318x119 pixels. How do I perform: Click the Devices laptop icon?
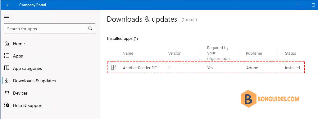(7, 93)
